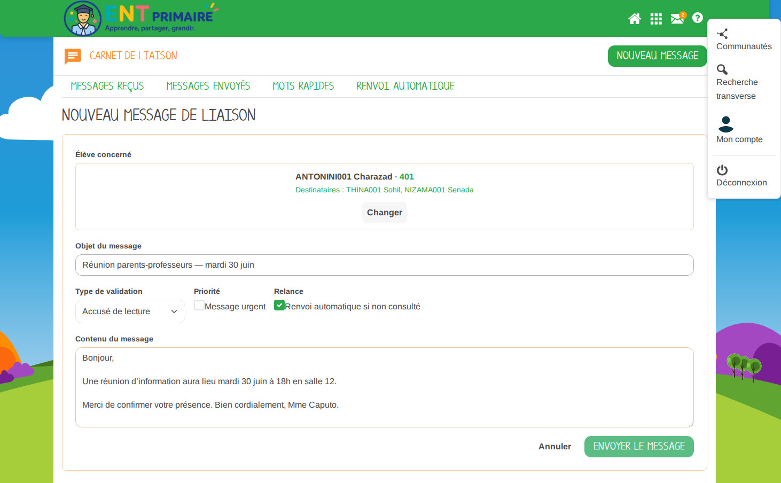Click the Carnet de liaison chat icon
The width and height of the screenshot is (781, 483).
point(73,56)
